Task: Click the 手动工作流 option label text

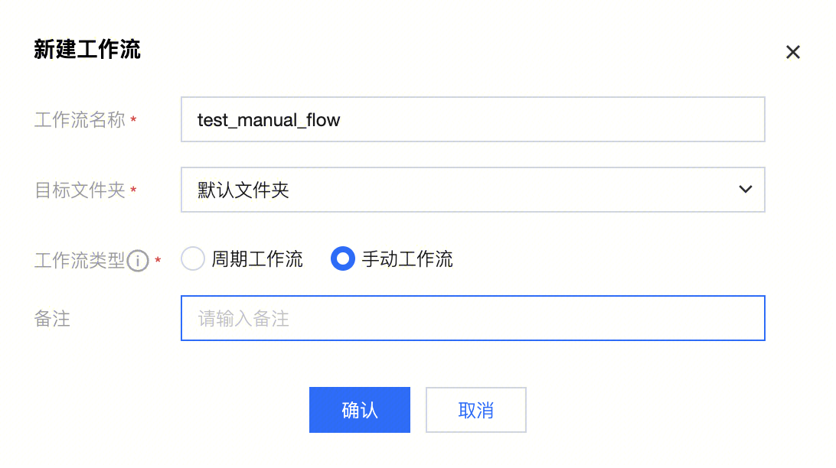Action: click(x=407, y=259)
